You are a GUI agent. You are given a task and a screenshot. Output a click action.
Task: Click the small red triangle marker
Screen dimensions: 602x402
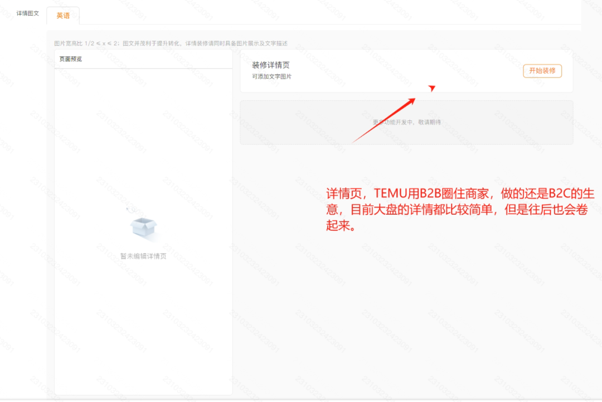point(433,88)
